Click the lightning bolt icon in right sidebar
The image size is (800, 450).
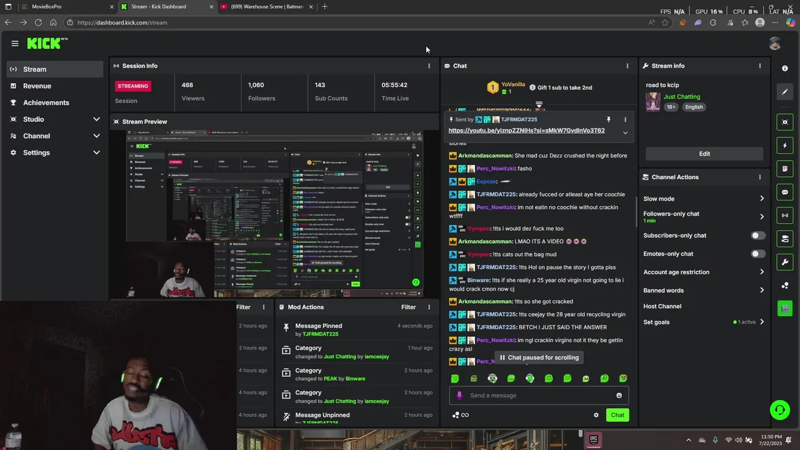click(785, 146)
